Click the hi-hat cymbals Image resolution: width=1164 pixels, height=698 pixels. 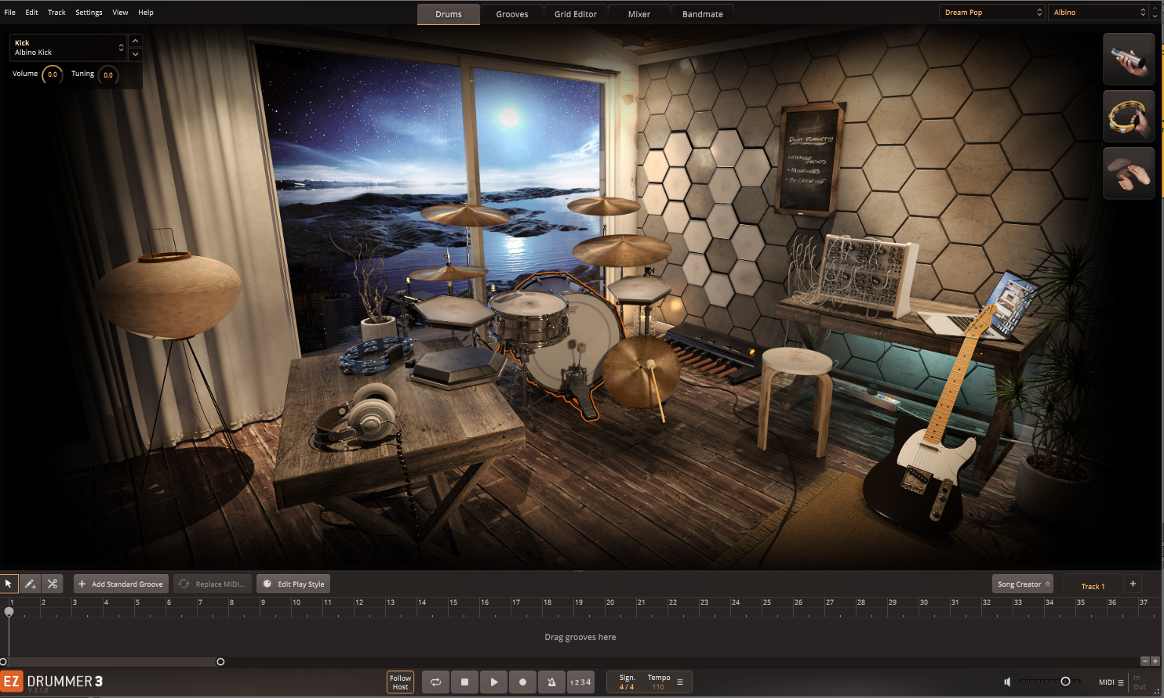point(447,273)
